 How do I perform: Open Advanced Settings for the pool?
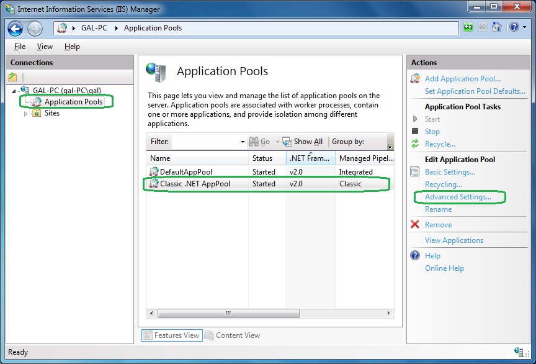[x=458, y=197]
